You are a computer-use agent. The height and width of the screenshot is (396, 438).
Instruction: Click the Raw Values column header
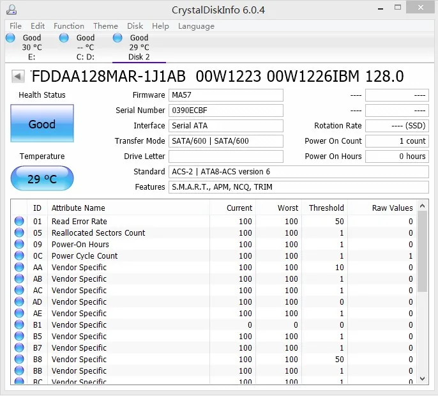[x=382, y=208]
